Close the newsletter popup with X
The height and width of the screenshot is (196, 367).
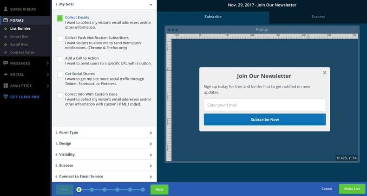point(324,73)
